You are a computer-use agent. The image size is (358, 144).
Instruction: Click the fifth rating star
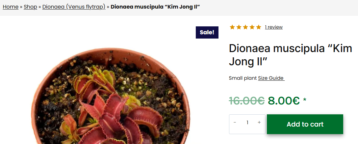point(259,27)
